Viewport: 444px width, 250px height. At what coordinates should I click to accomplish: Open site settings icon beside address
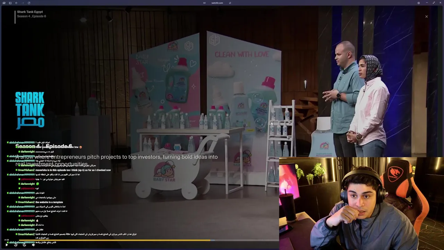[230, 3]
